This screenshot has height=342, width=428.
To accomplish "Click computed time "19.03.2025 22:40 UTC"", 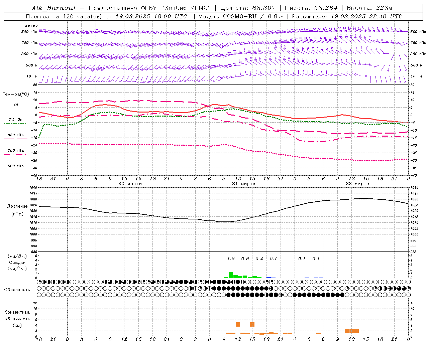I will (366, 16).
